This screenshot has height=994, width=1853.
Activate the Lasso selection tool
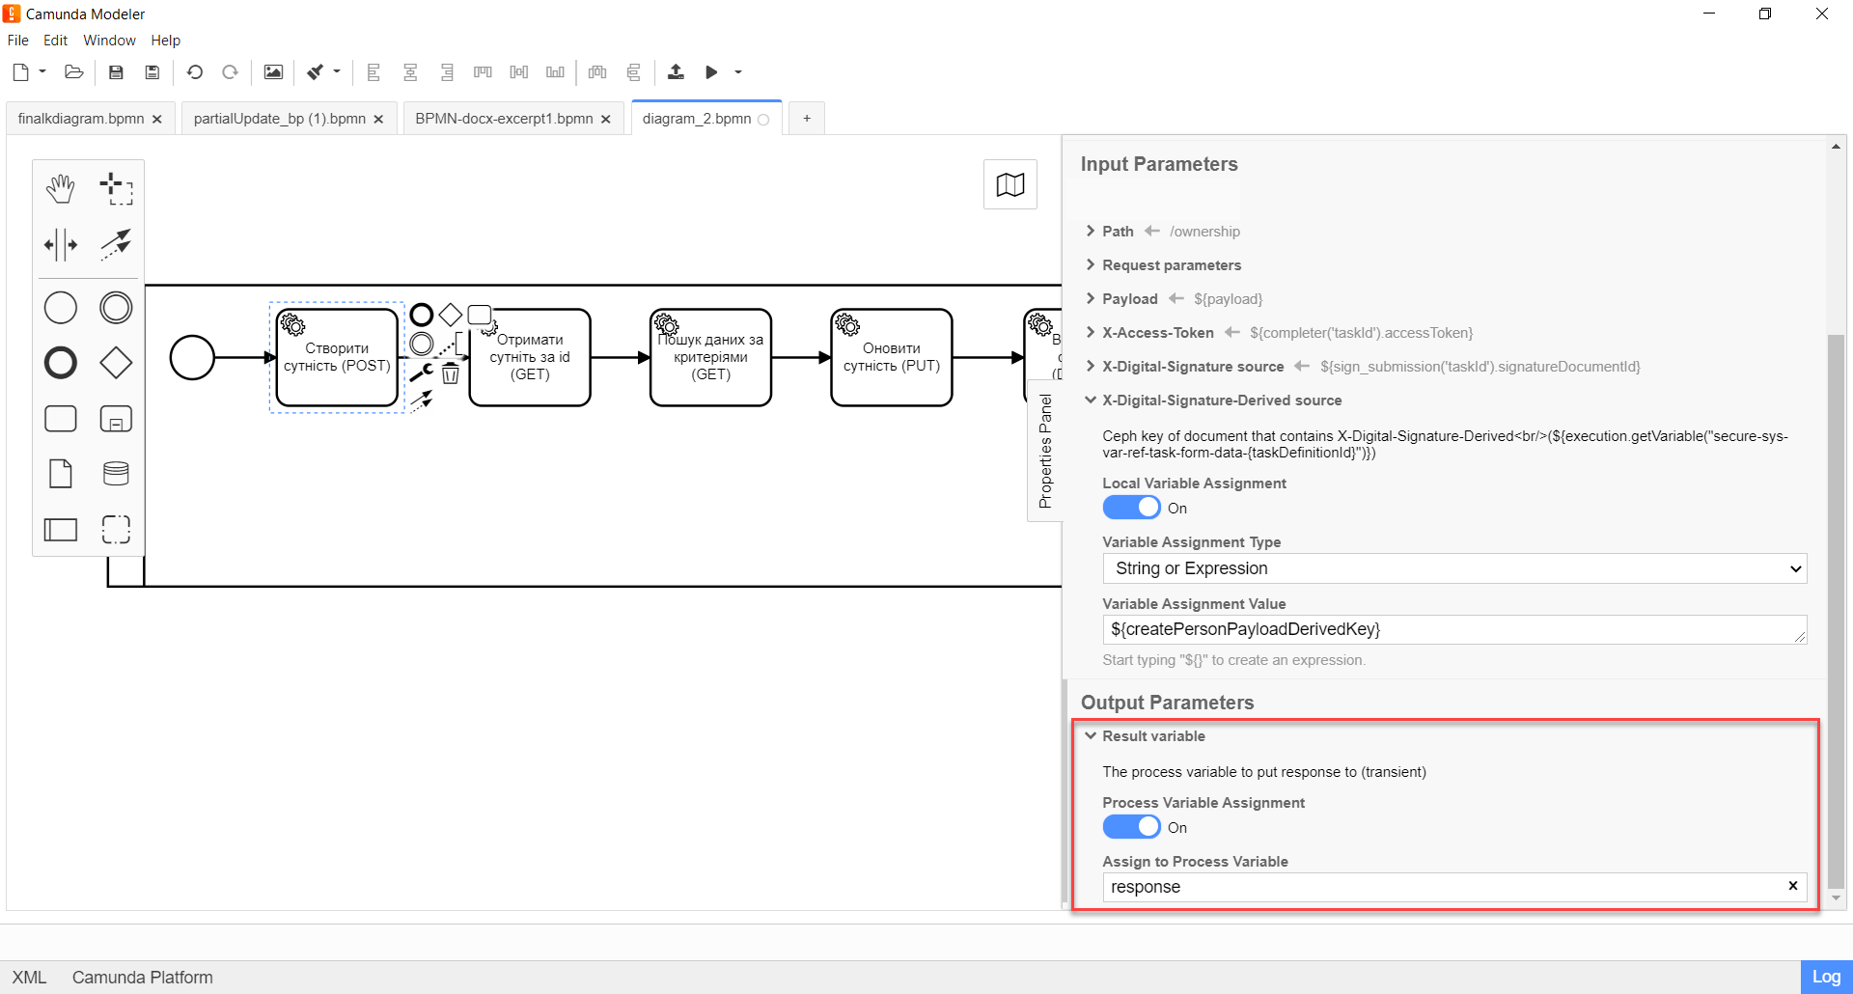(116, 189)
